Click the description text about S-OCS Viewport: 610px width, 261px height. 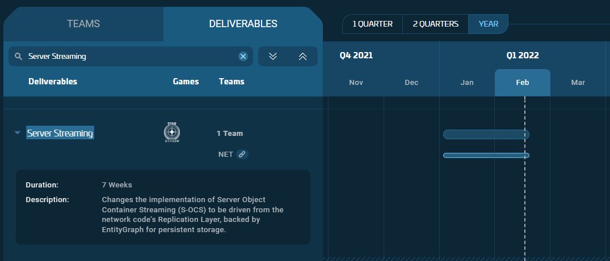tap(192, 215)
